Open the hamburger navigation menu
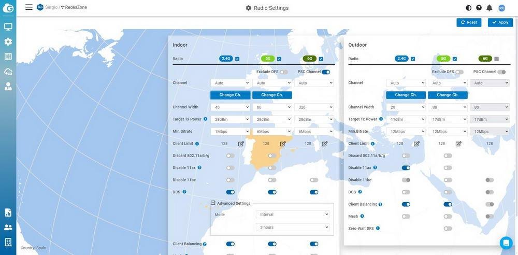Screen dimensions: 518x255 [29, 7]
